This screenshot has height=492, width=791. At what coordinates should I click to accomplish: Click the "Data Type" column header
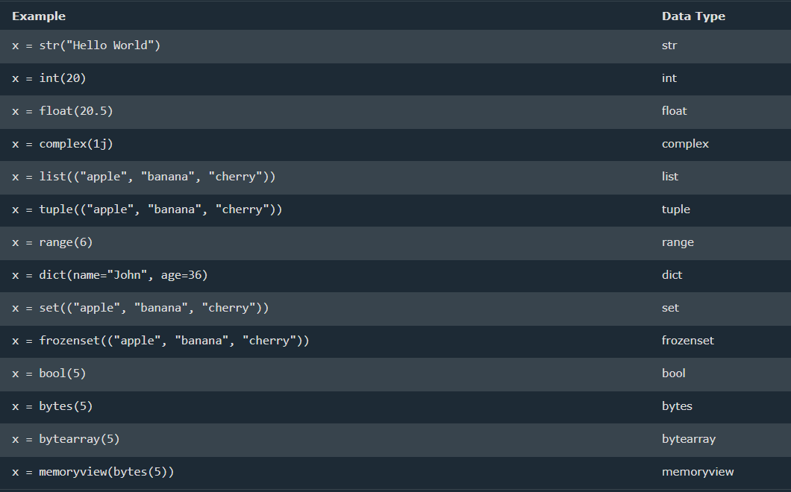click(x=693, y=16)
